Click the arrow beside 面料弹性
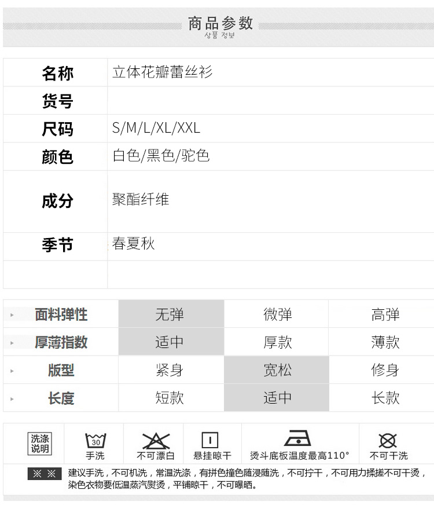 (x=12, y=314)
